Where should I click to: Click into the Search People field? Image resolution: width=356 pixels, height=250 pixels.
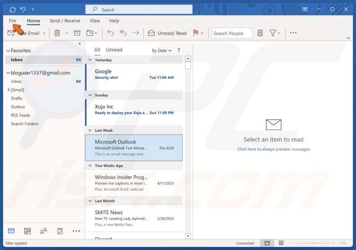(x=232, y=33)
